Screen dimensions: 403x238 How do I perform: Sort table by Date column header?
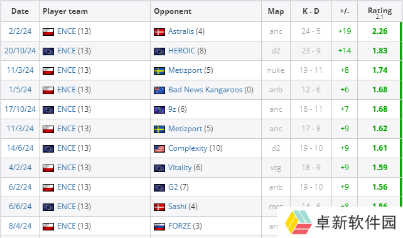20,11
